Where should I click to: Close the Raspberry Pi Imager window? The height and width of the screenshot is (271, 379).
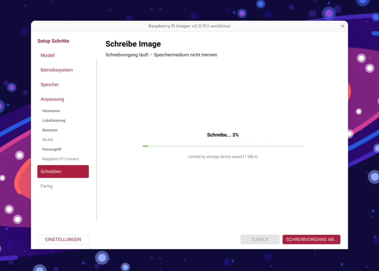[342, 26]
